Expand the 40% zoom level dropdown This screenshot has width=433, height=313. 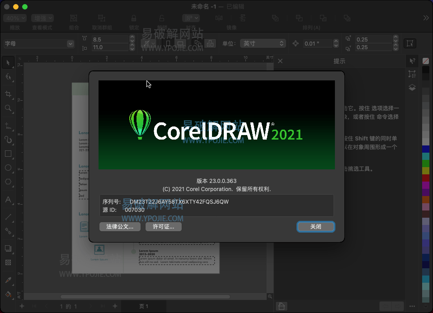pyautogui.click(x=15, y=18)
